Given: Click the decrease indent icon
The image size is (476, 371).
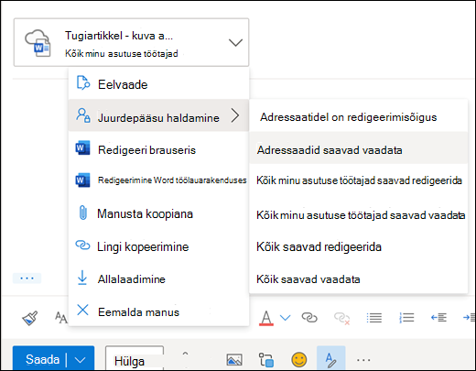Looking at the screenshot, I should click(438, 318).
